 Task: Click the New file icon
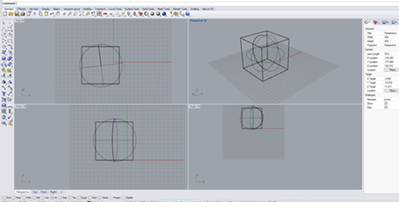tap(5, 14)
